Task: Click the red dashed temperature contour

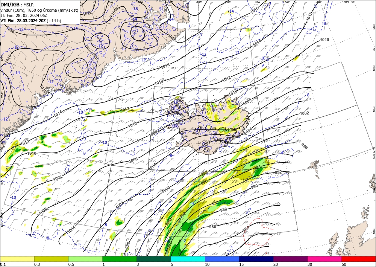Action: pyautogui.click(x=258, y=232)
